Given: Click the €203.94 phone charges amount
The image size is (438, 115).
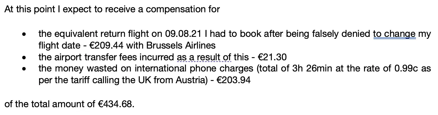Looking at the screenshot, I should [234, 80].
